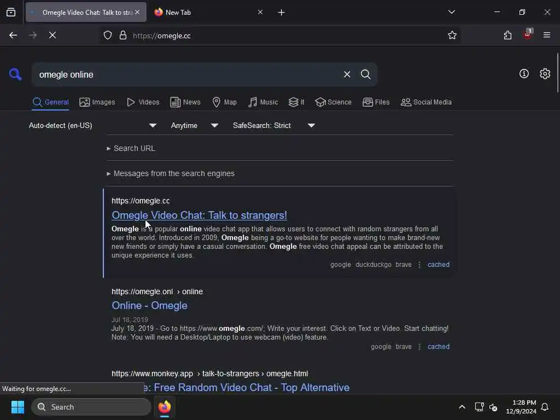Screen dimensions: 560x420
Task: Show hidden system tray icons
Action: (x=462, y=407)
